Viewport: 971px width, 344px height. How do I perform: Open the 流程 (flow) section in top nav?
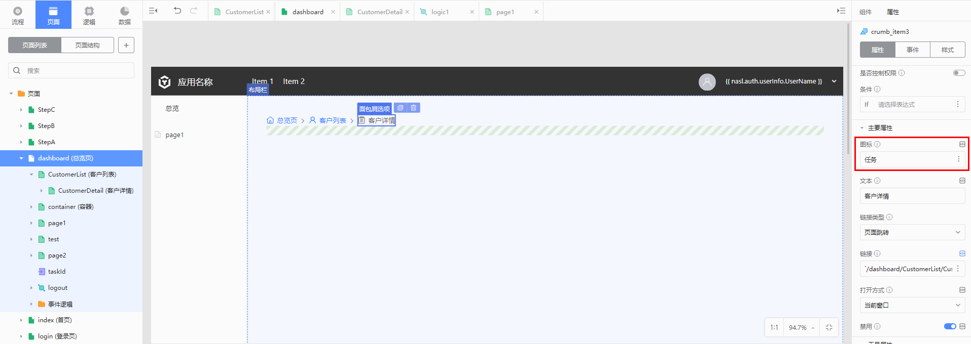tap(18, 15)
